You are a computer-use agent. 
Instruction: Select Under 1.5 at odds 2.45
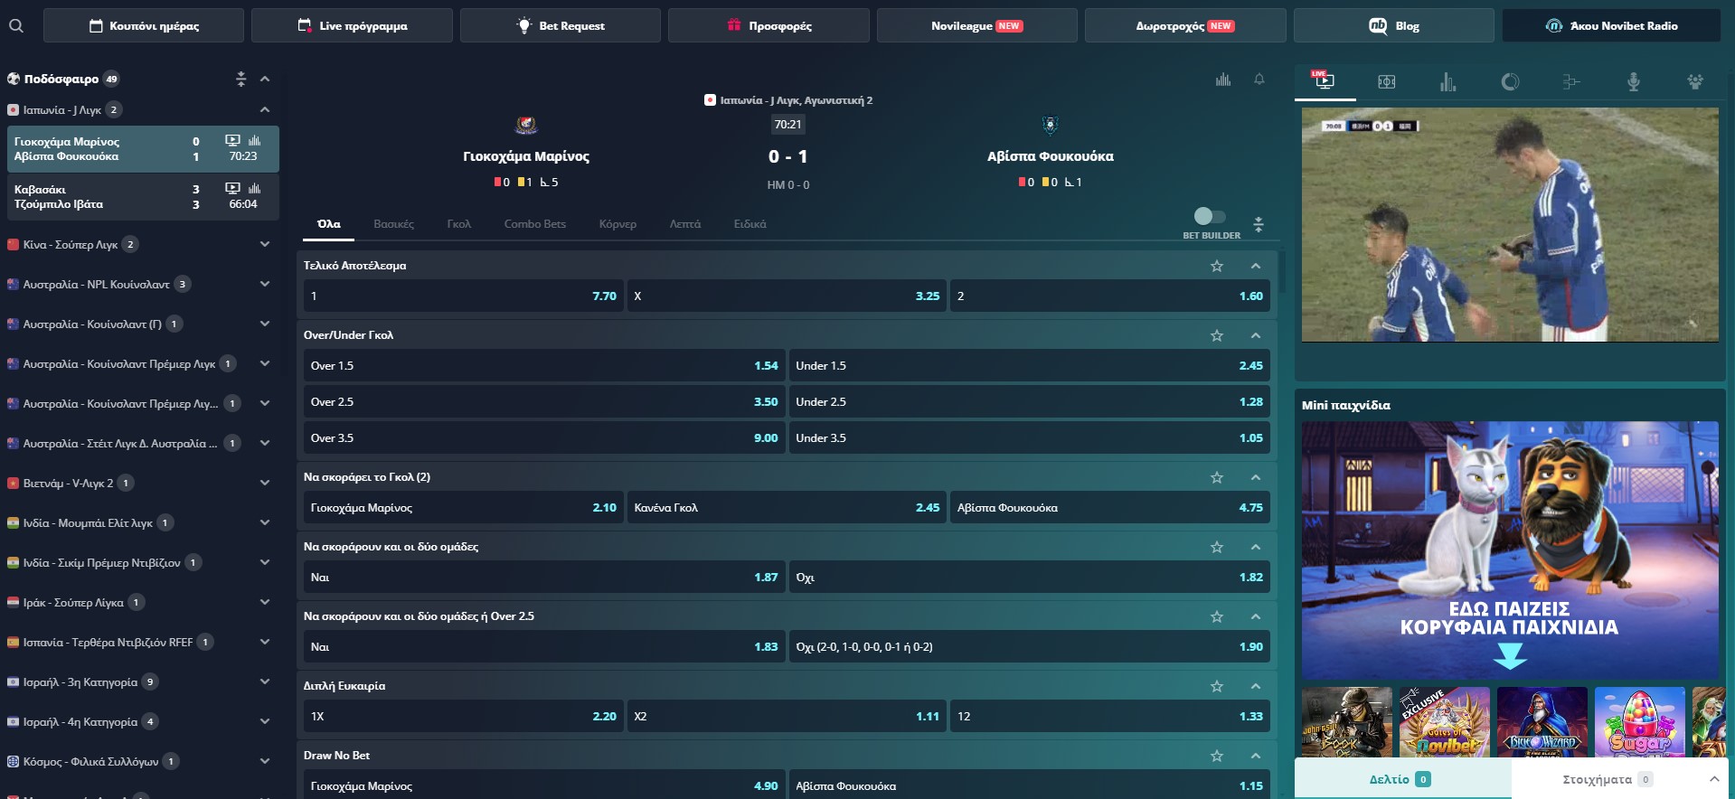(x=1029, y=365)
